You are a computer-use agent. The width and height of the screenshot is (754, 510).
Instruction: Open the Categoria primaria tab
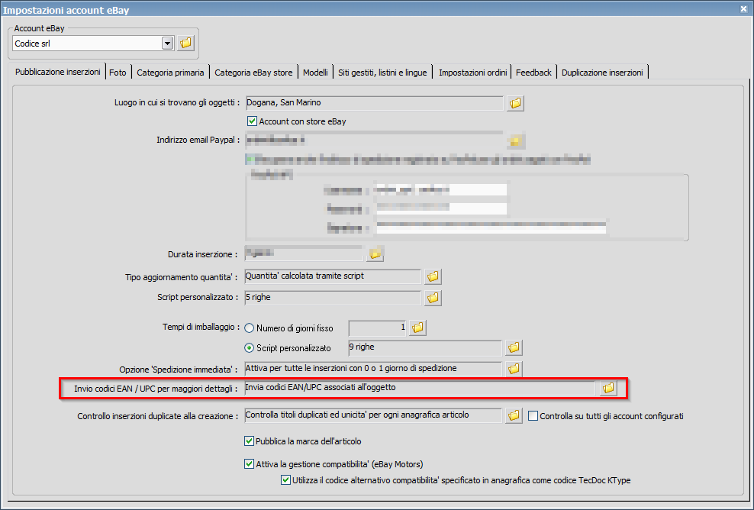pyautogui.click(x=170, y=73)
